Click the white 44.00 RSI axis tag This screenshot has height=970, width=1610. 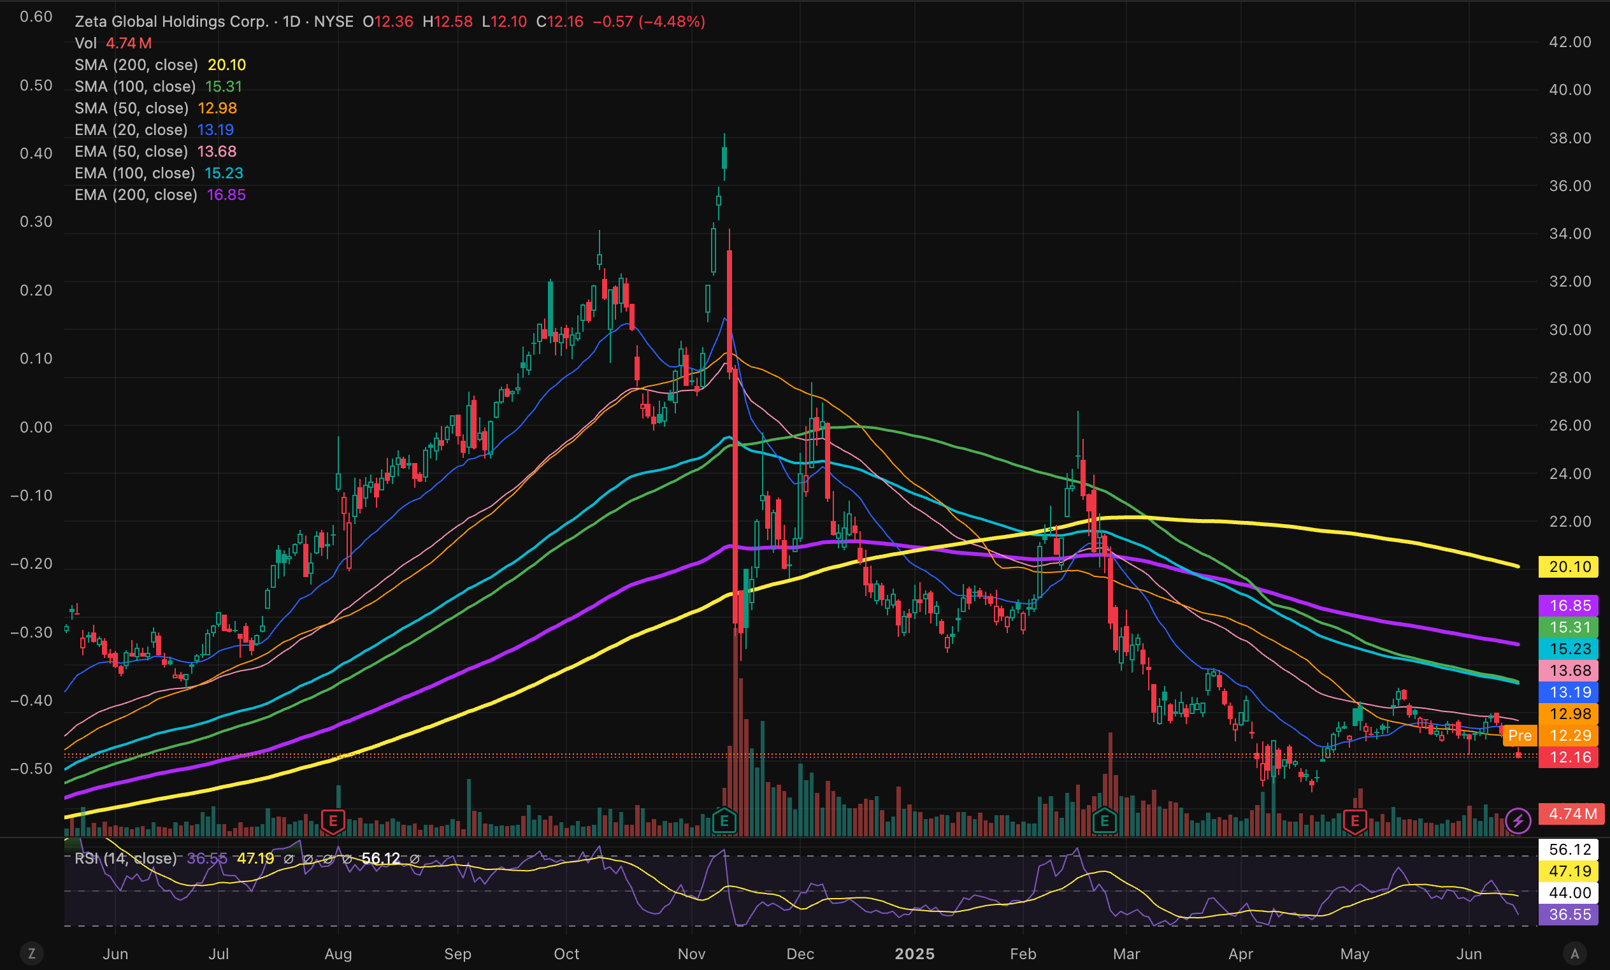point(1569,892)
